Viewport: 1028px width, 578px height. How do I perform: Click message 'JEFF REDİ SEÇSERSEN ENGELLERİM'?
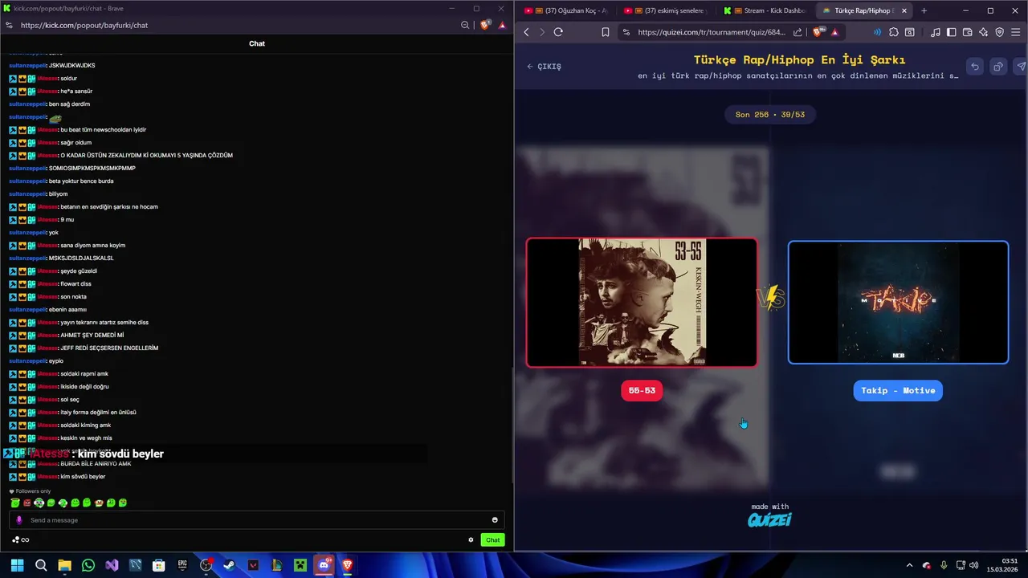109,348
